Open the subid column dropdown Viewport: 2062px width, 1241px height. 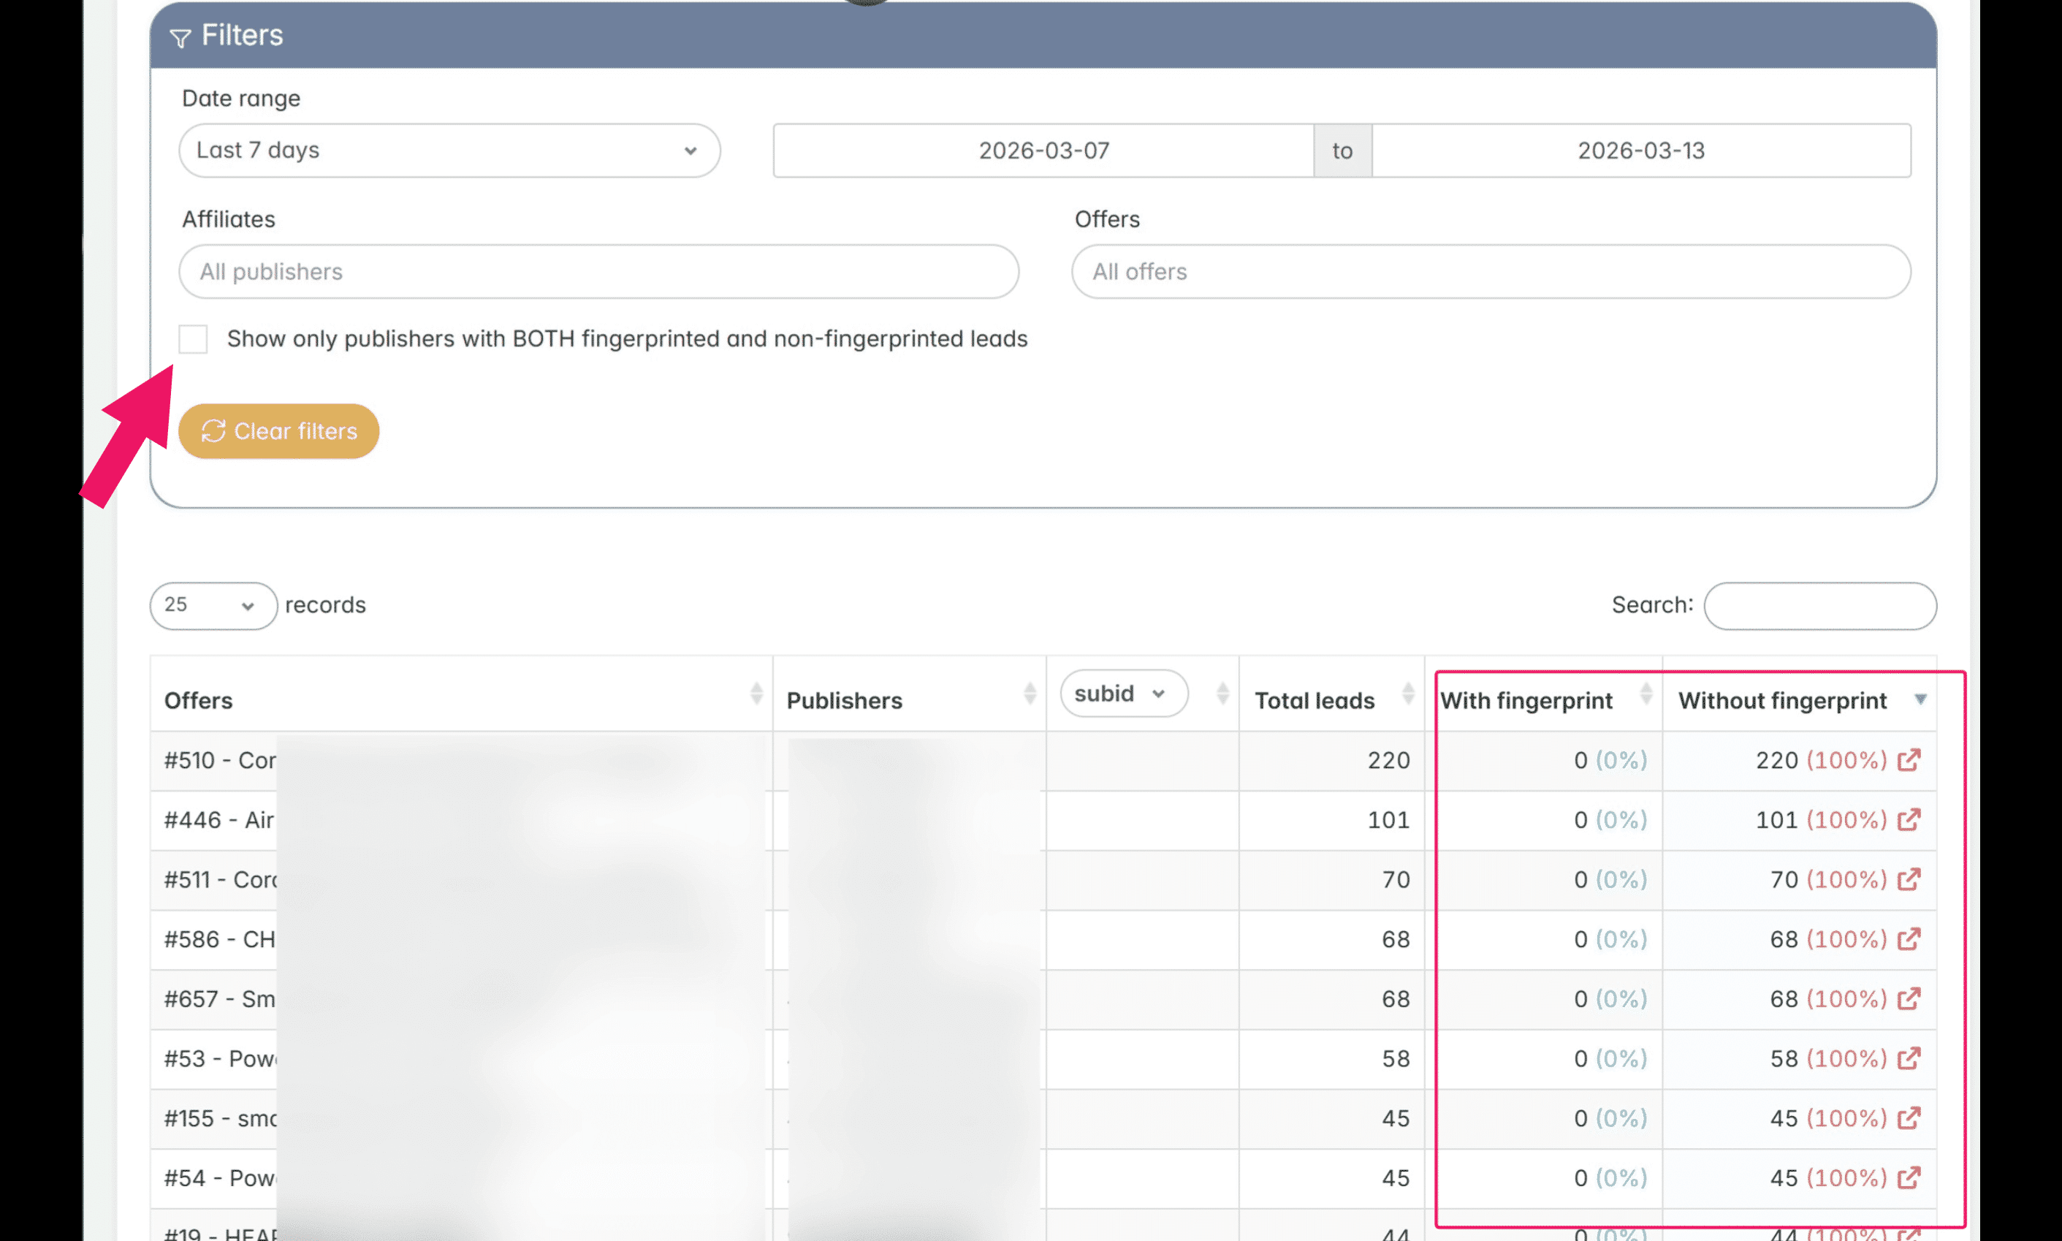[x=1125, y=694]
